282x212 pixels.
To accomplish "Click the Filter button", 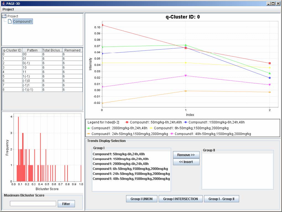I will pyautogui.click(x=66, y=204).
